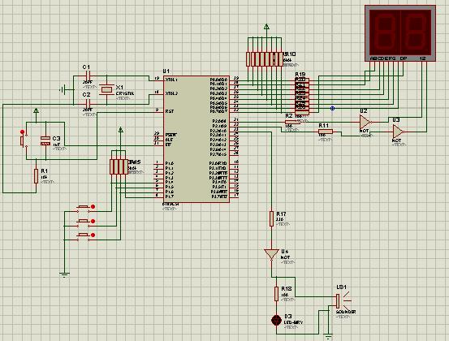
Task: Click the dual seven-segment display
Action: click(400, 32)
